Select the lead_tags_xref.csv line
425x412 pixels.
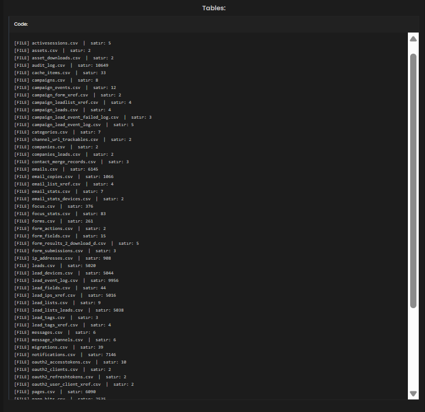62,325
